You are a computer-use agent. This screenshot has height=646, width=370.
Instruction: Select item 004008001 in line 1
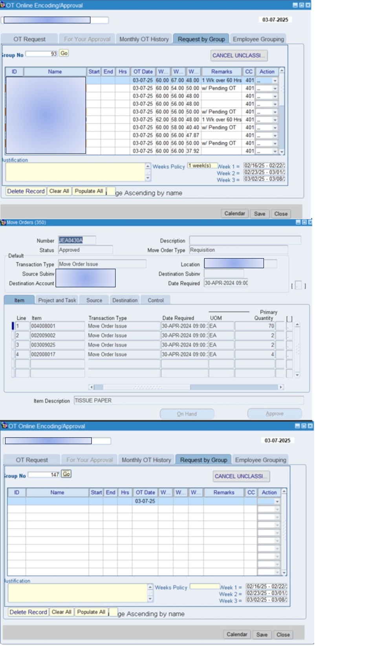pos(57,326)
